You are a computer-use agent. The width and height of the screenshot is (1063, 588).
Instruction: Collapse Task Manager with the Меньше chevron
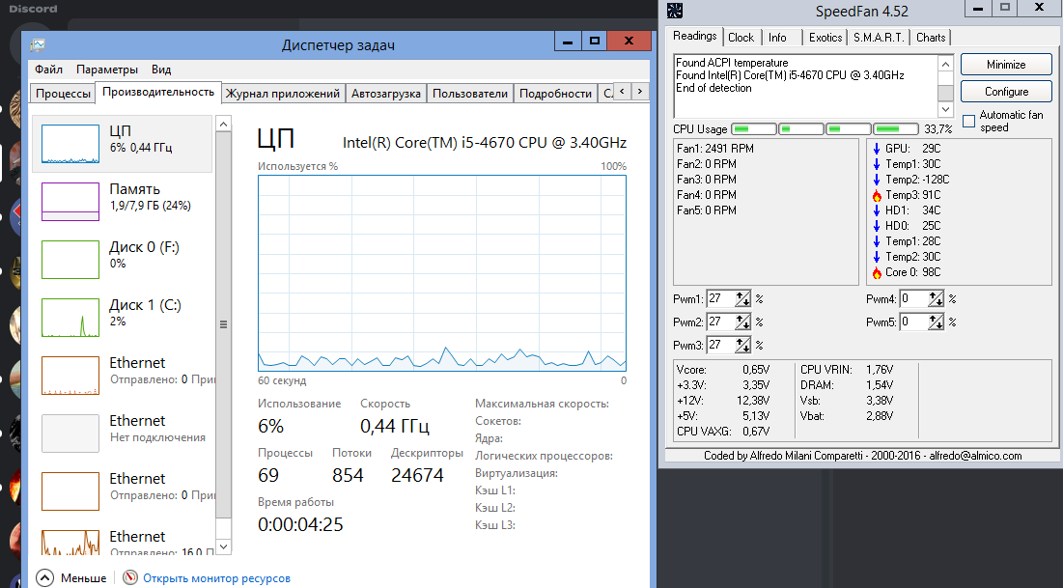(x=44, y=577)
